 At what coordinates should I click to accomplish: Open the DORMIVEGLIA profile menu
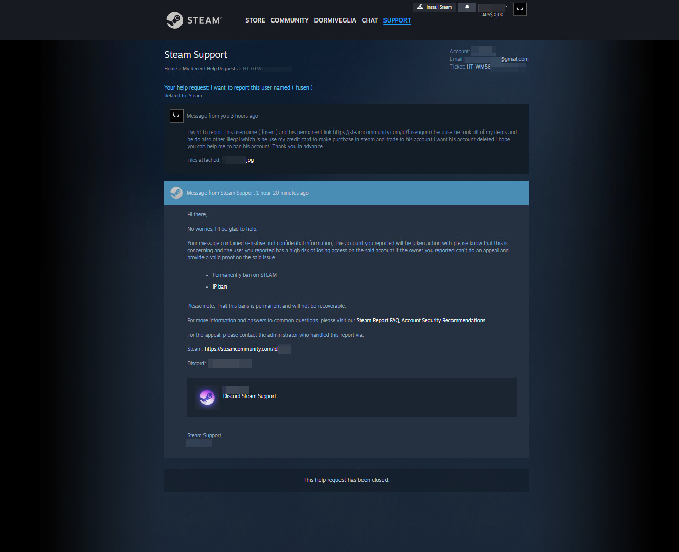pos(335,20)
